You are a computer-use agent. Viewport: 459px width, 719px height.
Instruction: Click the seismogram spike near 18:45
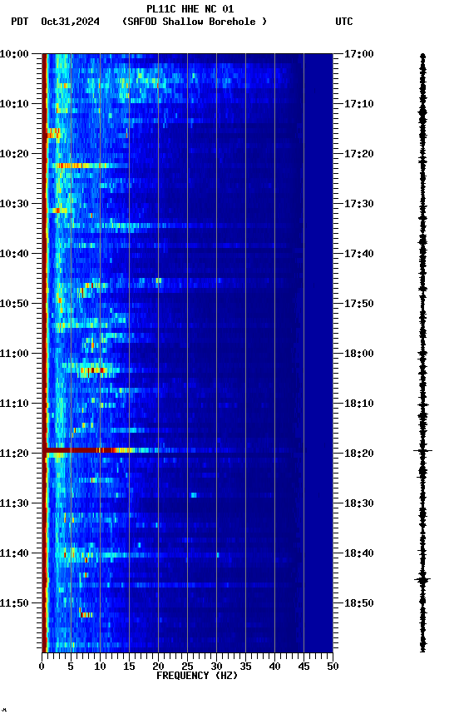click(422, 580)
